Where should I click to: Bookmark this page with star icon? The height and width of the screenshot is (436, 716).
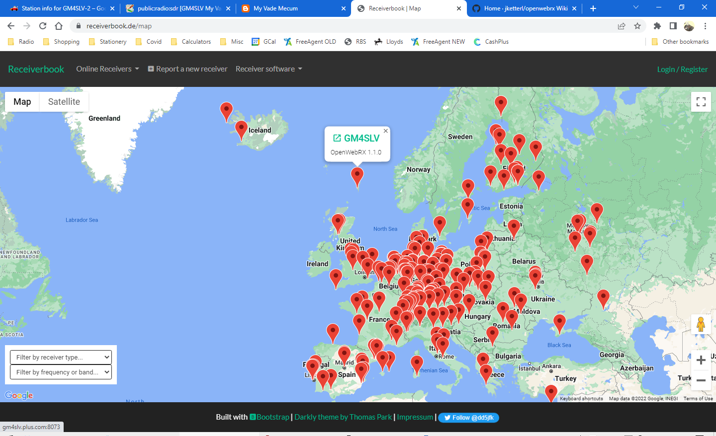637,26
